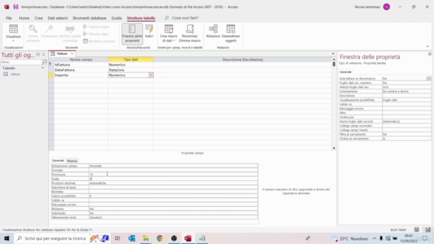
Task: Click Verifica regole convalida
Action: tap(70, 33)
